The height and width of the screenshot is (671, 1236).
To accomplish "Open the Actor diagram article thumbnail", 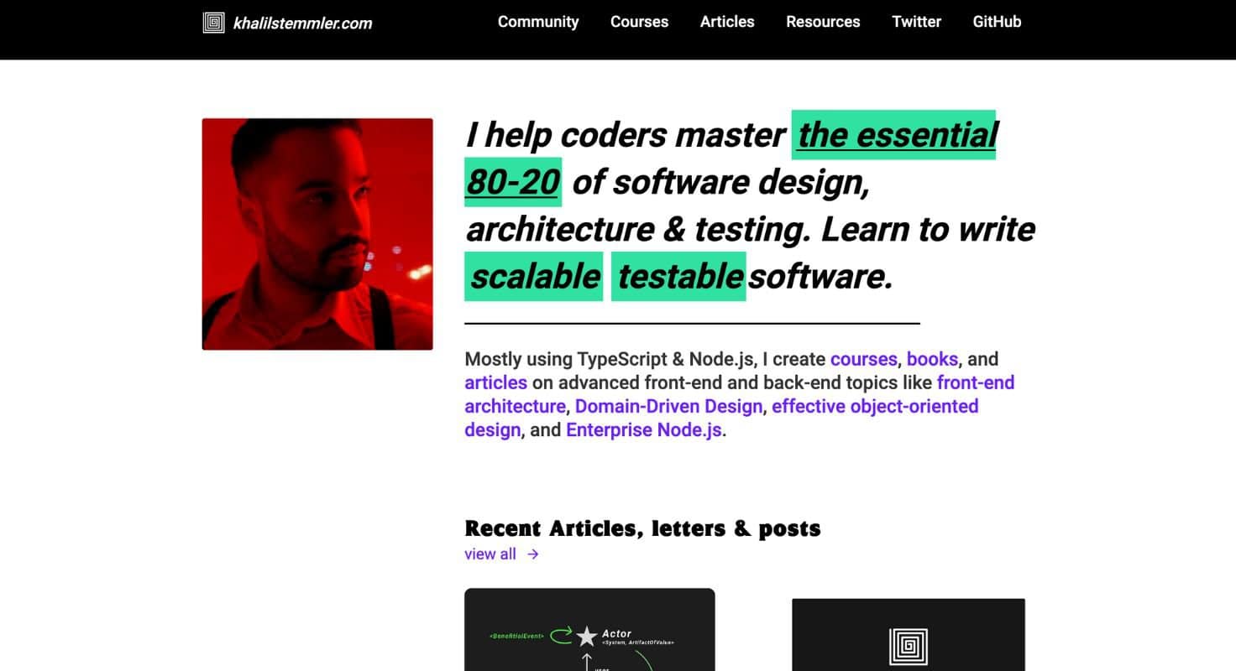I will pos(589,629).
